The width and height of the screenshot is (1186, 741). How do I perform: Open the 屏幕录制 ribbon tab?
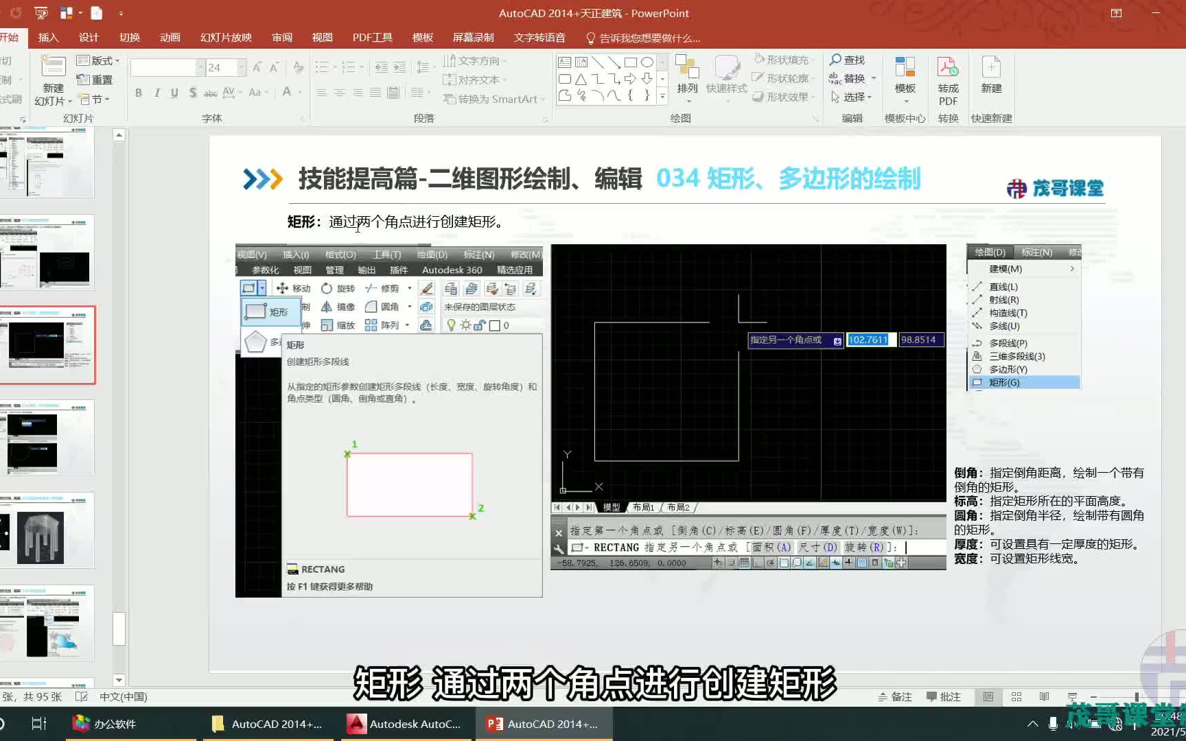pos(474,38)
